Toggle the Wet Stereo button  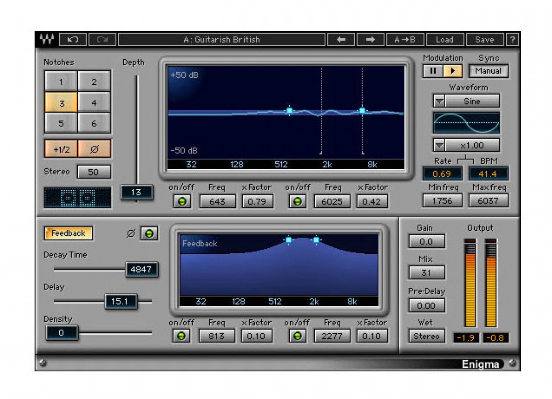pyautogui.click(x=426, y=336)
